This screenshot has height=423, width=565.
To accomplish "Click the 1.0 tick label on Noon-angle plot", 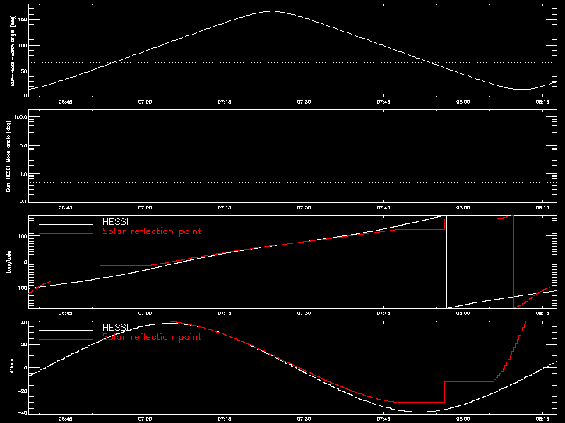I will (x=23, y=174).
